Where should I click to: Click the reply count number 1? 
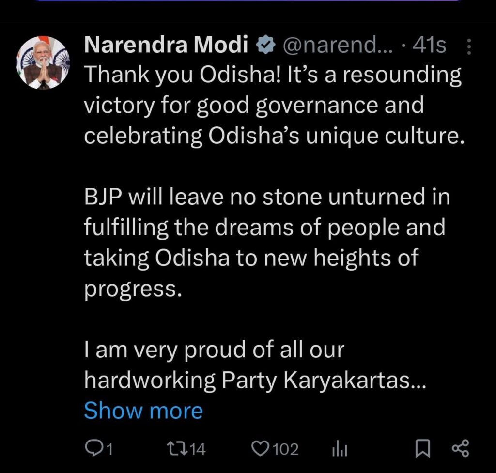(109, 449)
